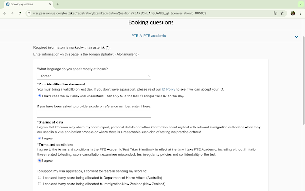305x191 pixels.
Task: Tick 'I agree' under Sharing of data
Action: [40, 138]
